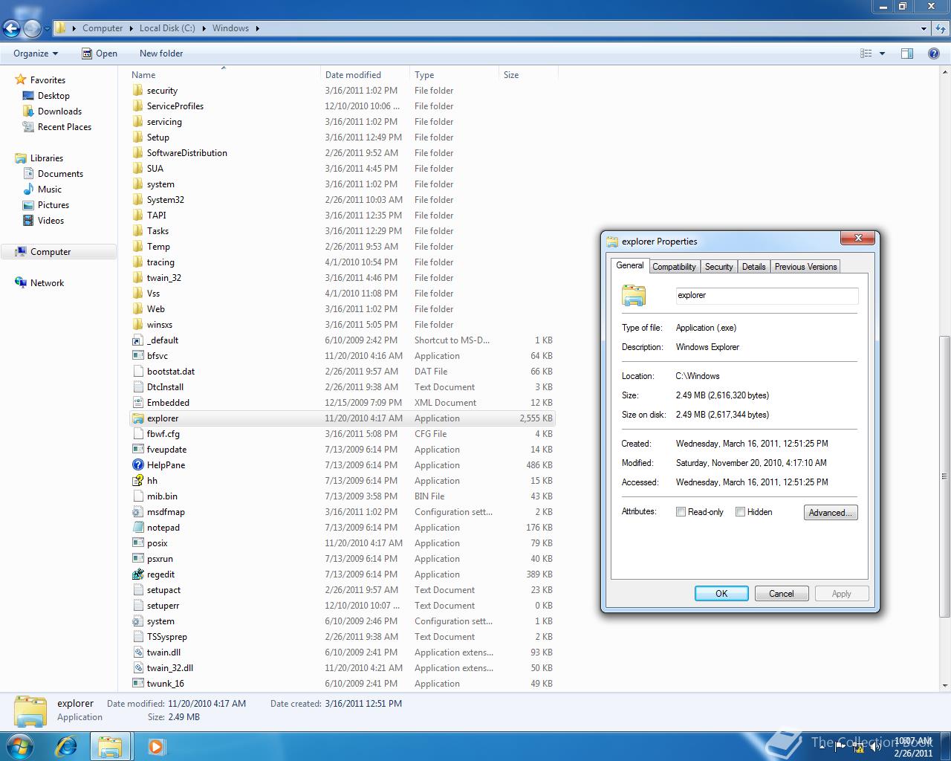Click the Apply button in Properties

coord(841,594)
